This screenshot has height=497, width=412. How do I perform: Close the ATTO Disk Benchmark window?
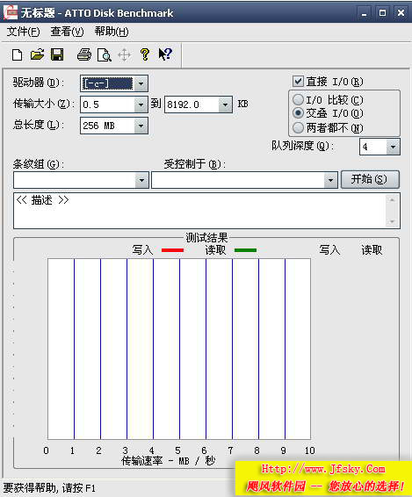401,13
